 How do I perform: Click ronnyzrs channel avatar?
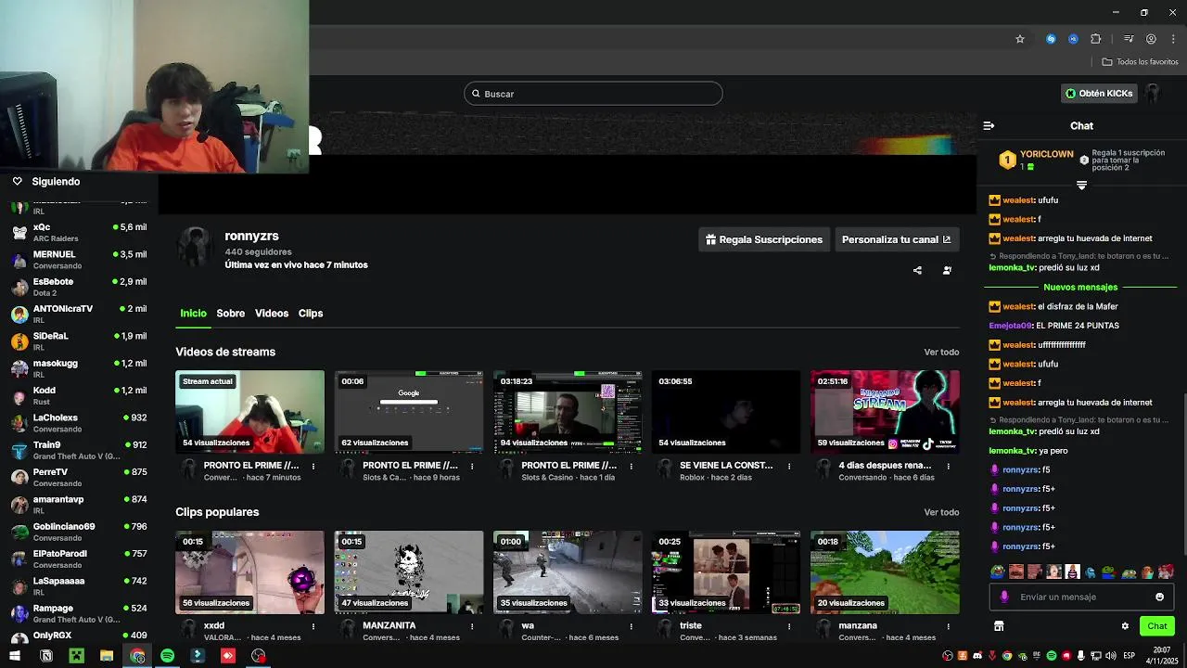coord(196,246)
